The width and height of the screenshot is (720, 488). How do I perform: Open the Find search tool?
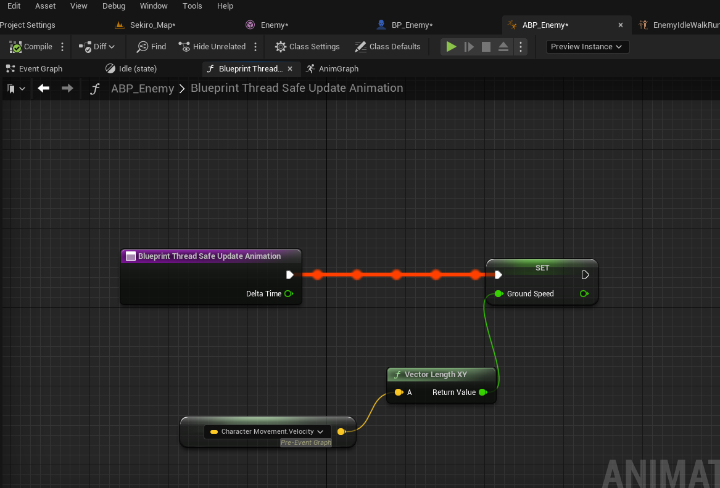pyautogui.click(x=152, y=47)
